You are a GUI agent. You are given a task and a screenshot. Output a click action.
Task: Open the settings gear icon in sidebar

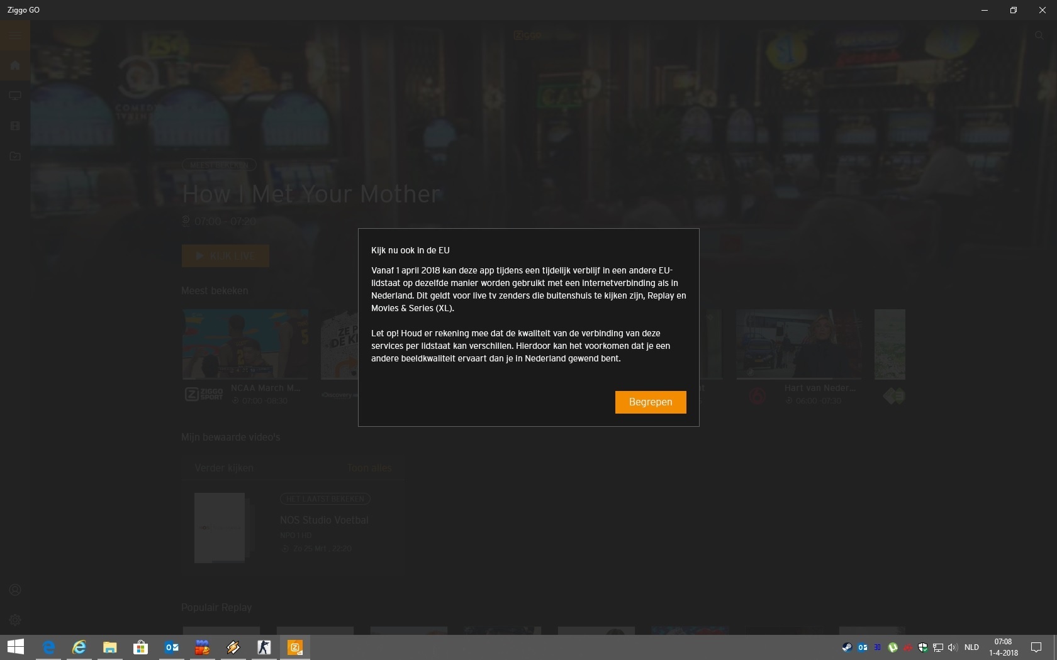coord(15,620)
